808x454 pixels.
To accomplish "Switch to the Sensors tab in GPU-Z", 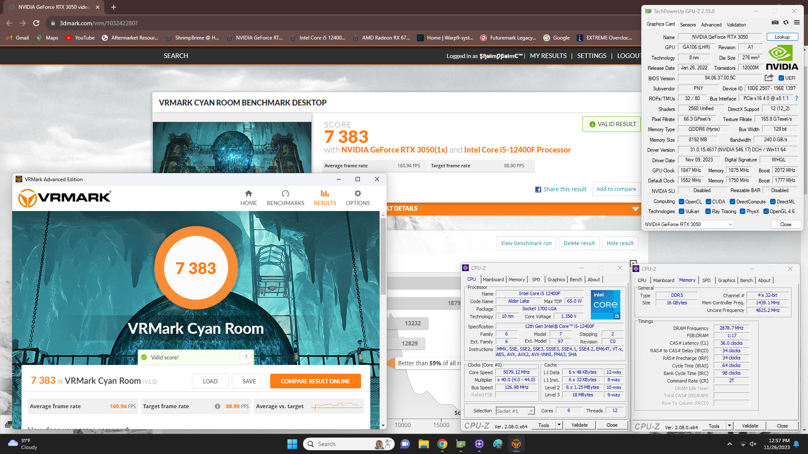I will [688, 25].
